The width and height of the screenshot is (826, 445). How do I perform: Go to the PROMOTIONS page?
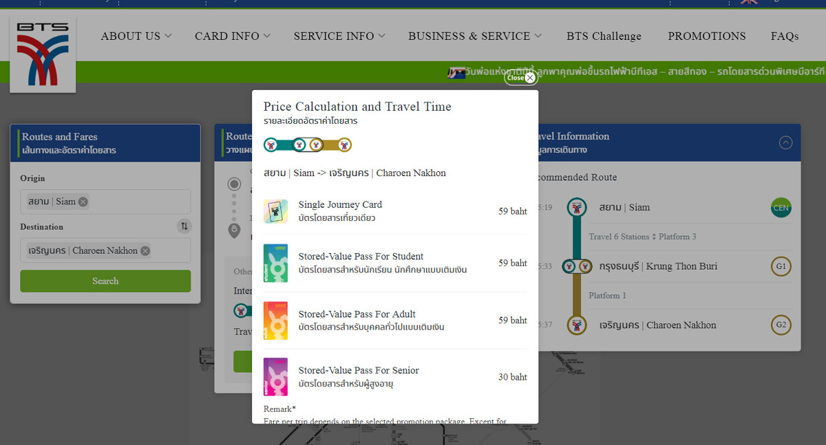tap(707, 36)
